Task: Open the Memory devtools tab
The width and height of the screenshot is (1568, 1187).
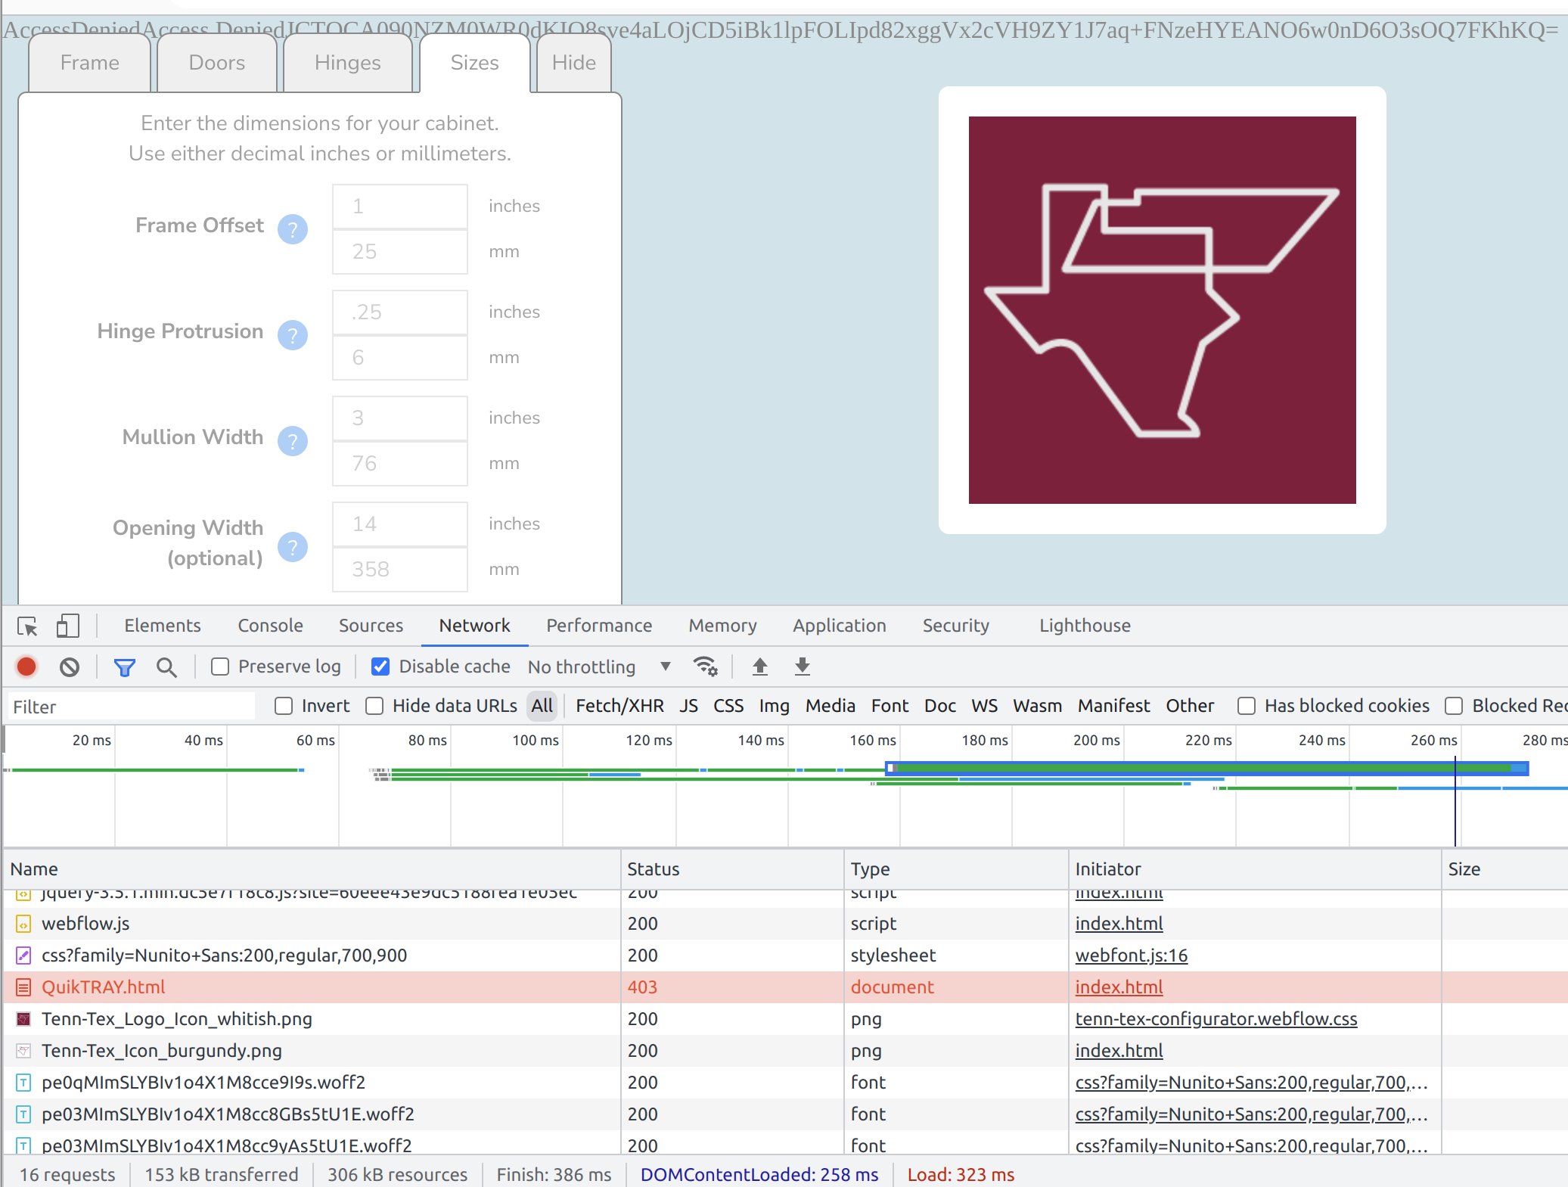Action: [722, 626]
